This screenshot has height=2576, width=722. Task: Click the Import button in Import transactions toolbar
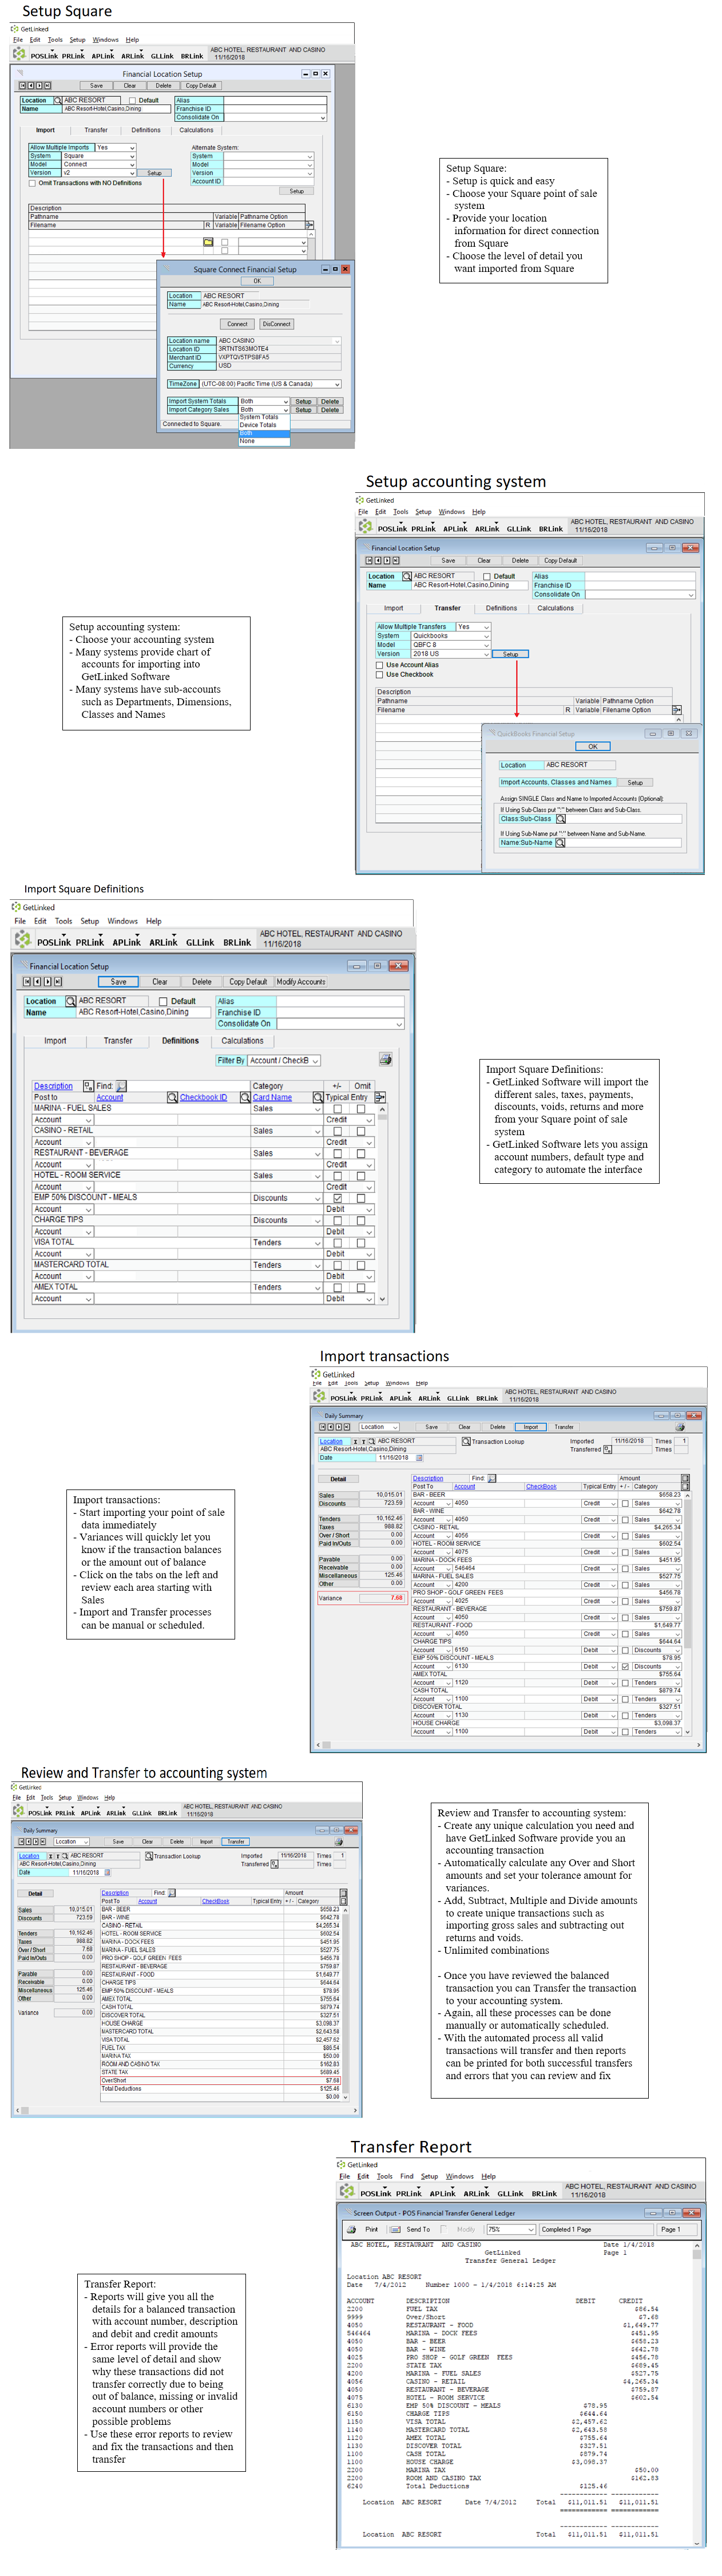click(531, 1427)
